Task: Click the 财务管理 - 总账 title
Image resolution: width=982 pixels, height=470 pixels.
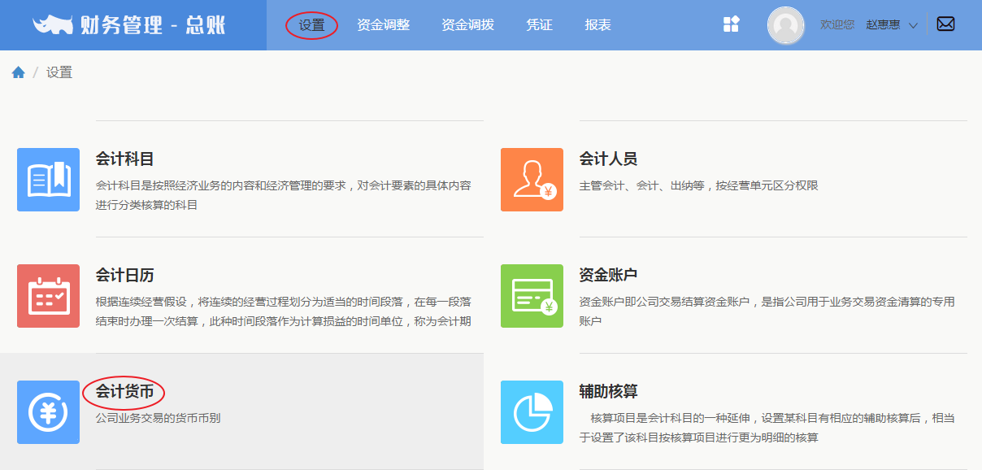Action: pyautogui.click(x=154, y=25)
